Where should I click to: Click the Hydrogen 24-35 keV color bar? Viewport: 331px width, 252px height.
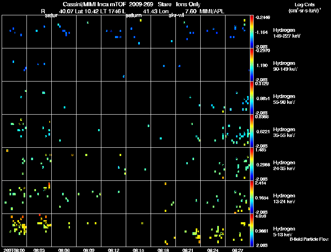[x=252, y=164]
